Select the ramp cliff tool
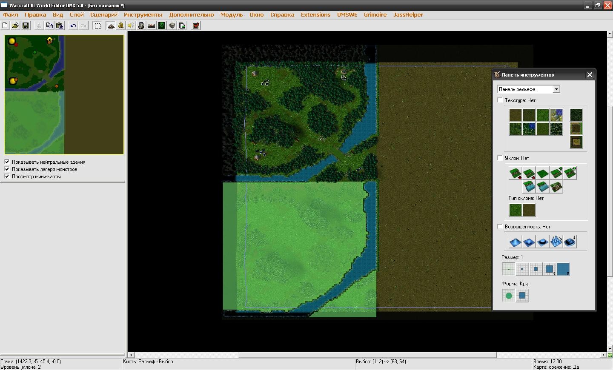This screenshot has width=613, height=370. [556, 187]
